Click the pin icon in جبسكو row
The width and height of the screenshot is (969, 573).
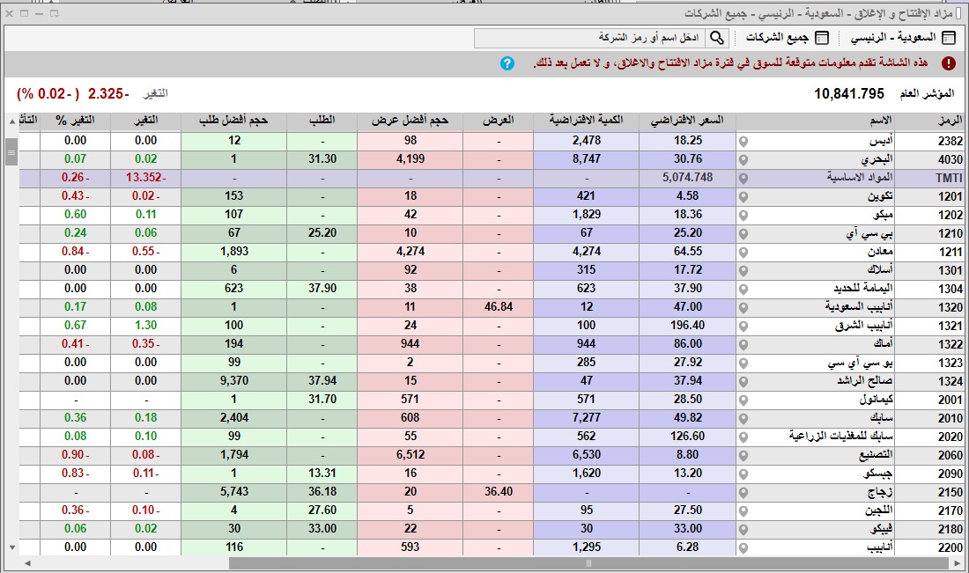[x=743, y=474]
